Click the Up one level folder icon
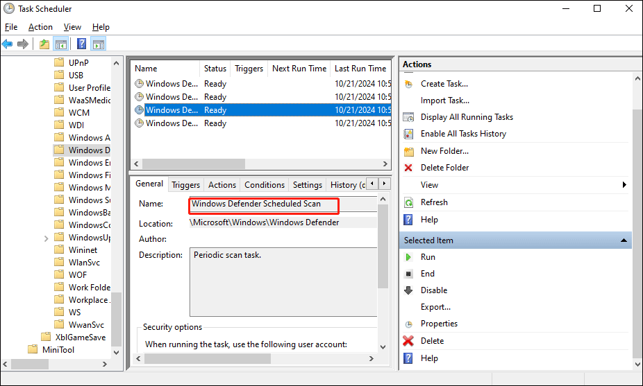 click(44, 44)
